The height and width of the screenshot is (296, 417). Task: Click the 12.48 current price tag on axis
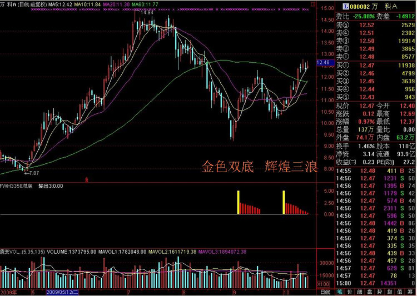coord(323,62)
